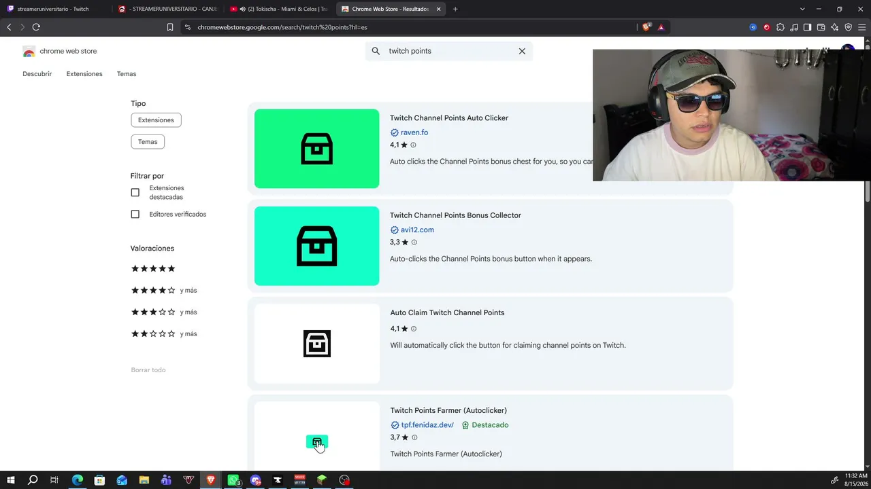The height and width of the screenshot is (489, 871).
Task: Select the 'Extensiones' type filter chip
Action: (156, 120)
